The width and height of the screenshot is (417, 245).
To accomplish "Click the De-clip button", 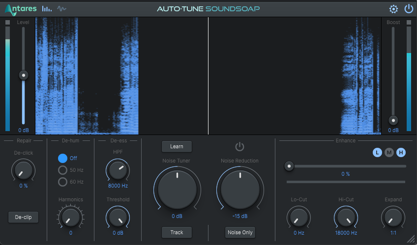I will coord(23,217).
